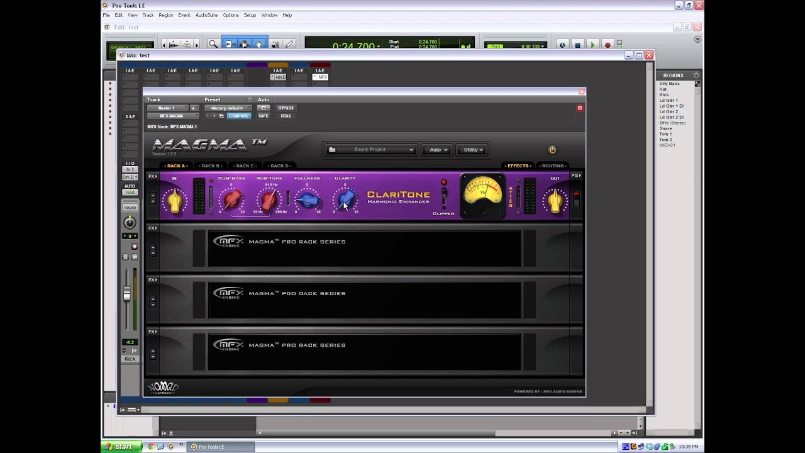The image size is (805, 453).
Task: Open the Regions list menu arrow
Action: [696, 75]
